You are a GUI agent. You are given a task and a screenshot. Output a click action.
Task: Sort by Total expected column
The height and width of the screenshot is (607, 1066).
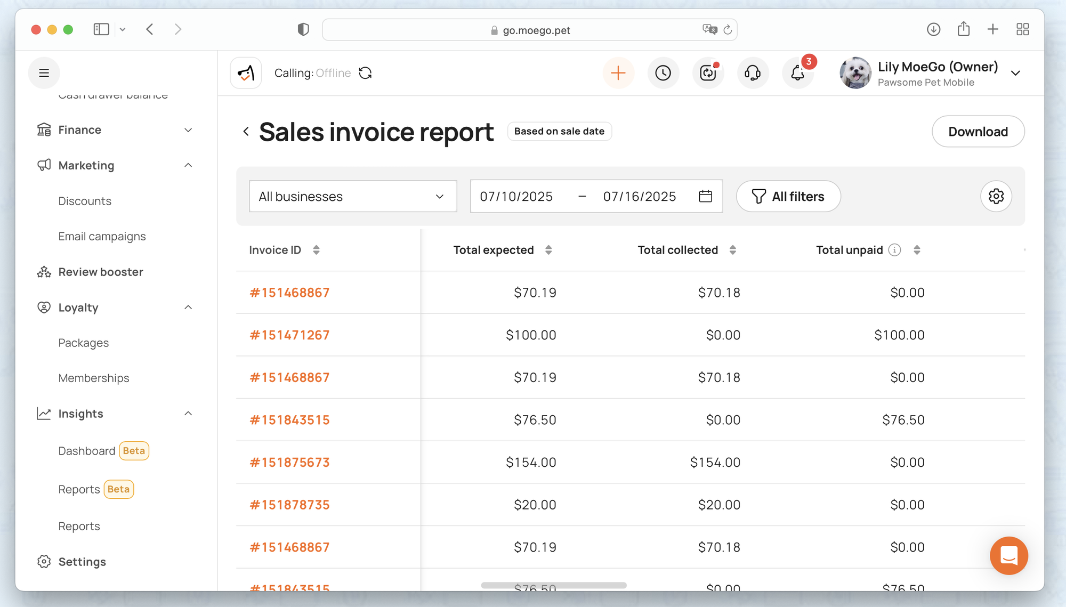pyautogui.click(x=548, y=250)
